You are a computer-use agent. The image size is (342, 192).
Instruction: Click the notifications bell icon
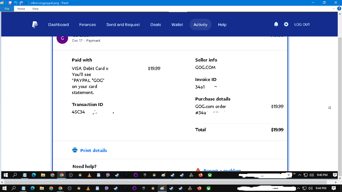click(x=276, y=24)
